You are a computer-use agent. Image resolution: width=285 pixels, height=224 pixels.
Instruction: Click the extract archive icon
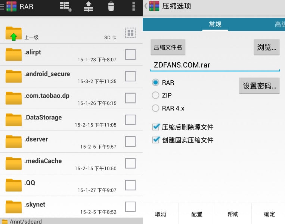tap(89, 7)
